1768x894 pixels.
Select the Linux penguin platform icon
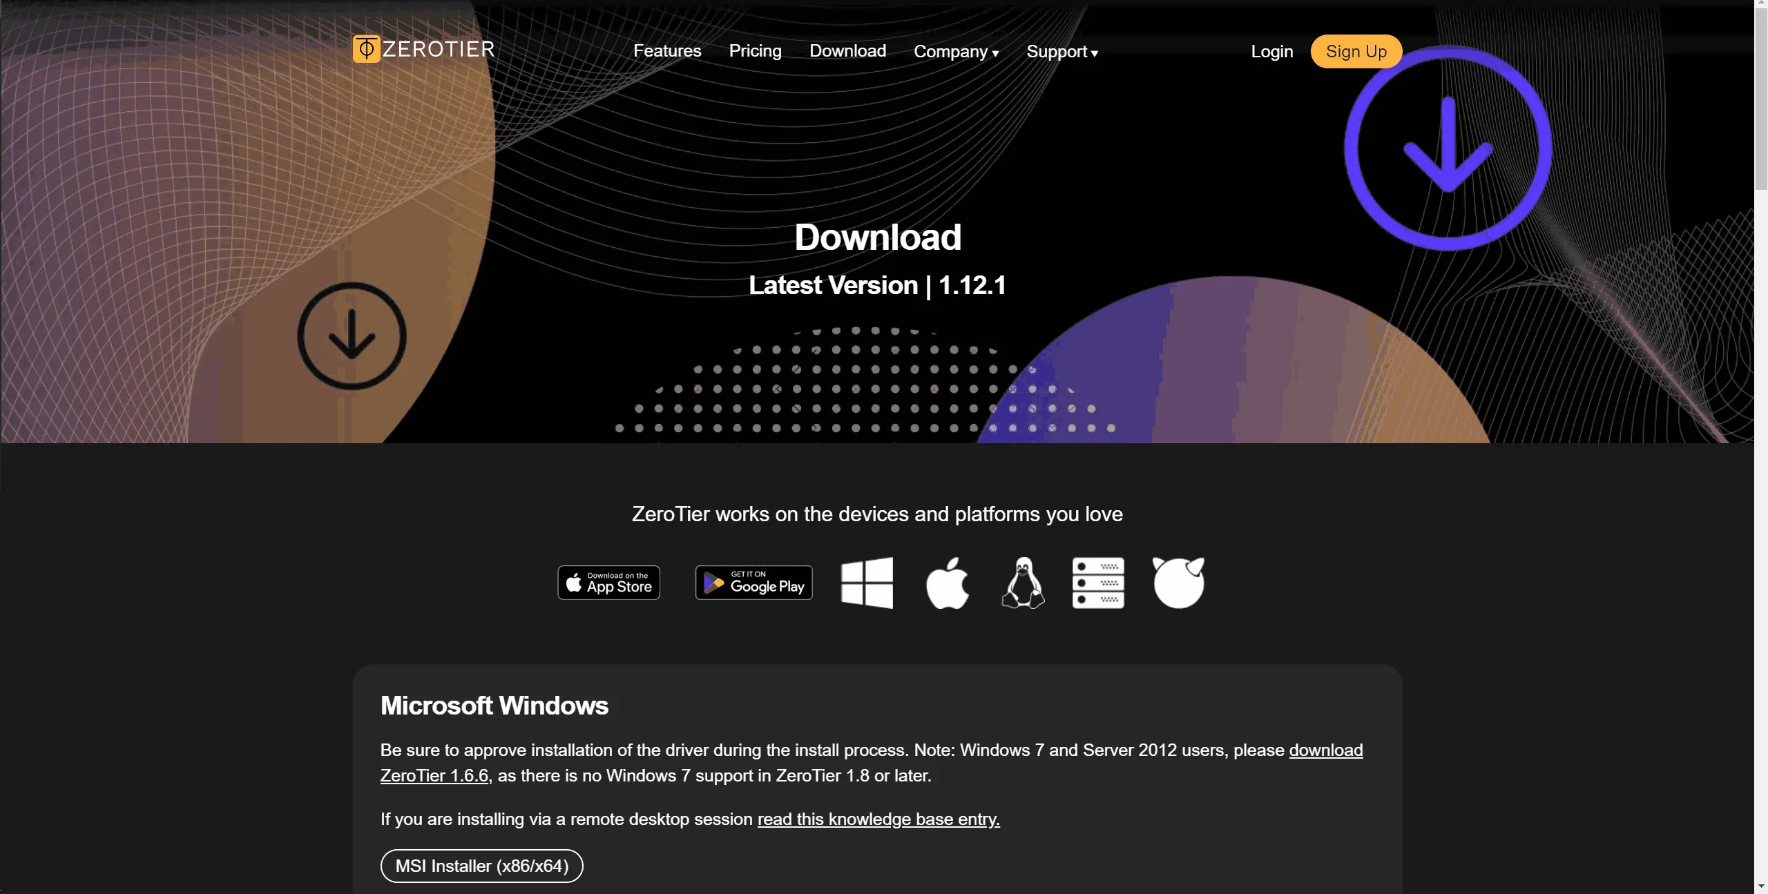[x=1023, y=583]
